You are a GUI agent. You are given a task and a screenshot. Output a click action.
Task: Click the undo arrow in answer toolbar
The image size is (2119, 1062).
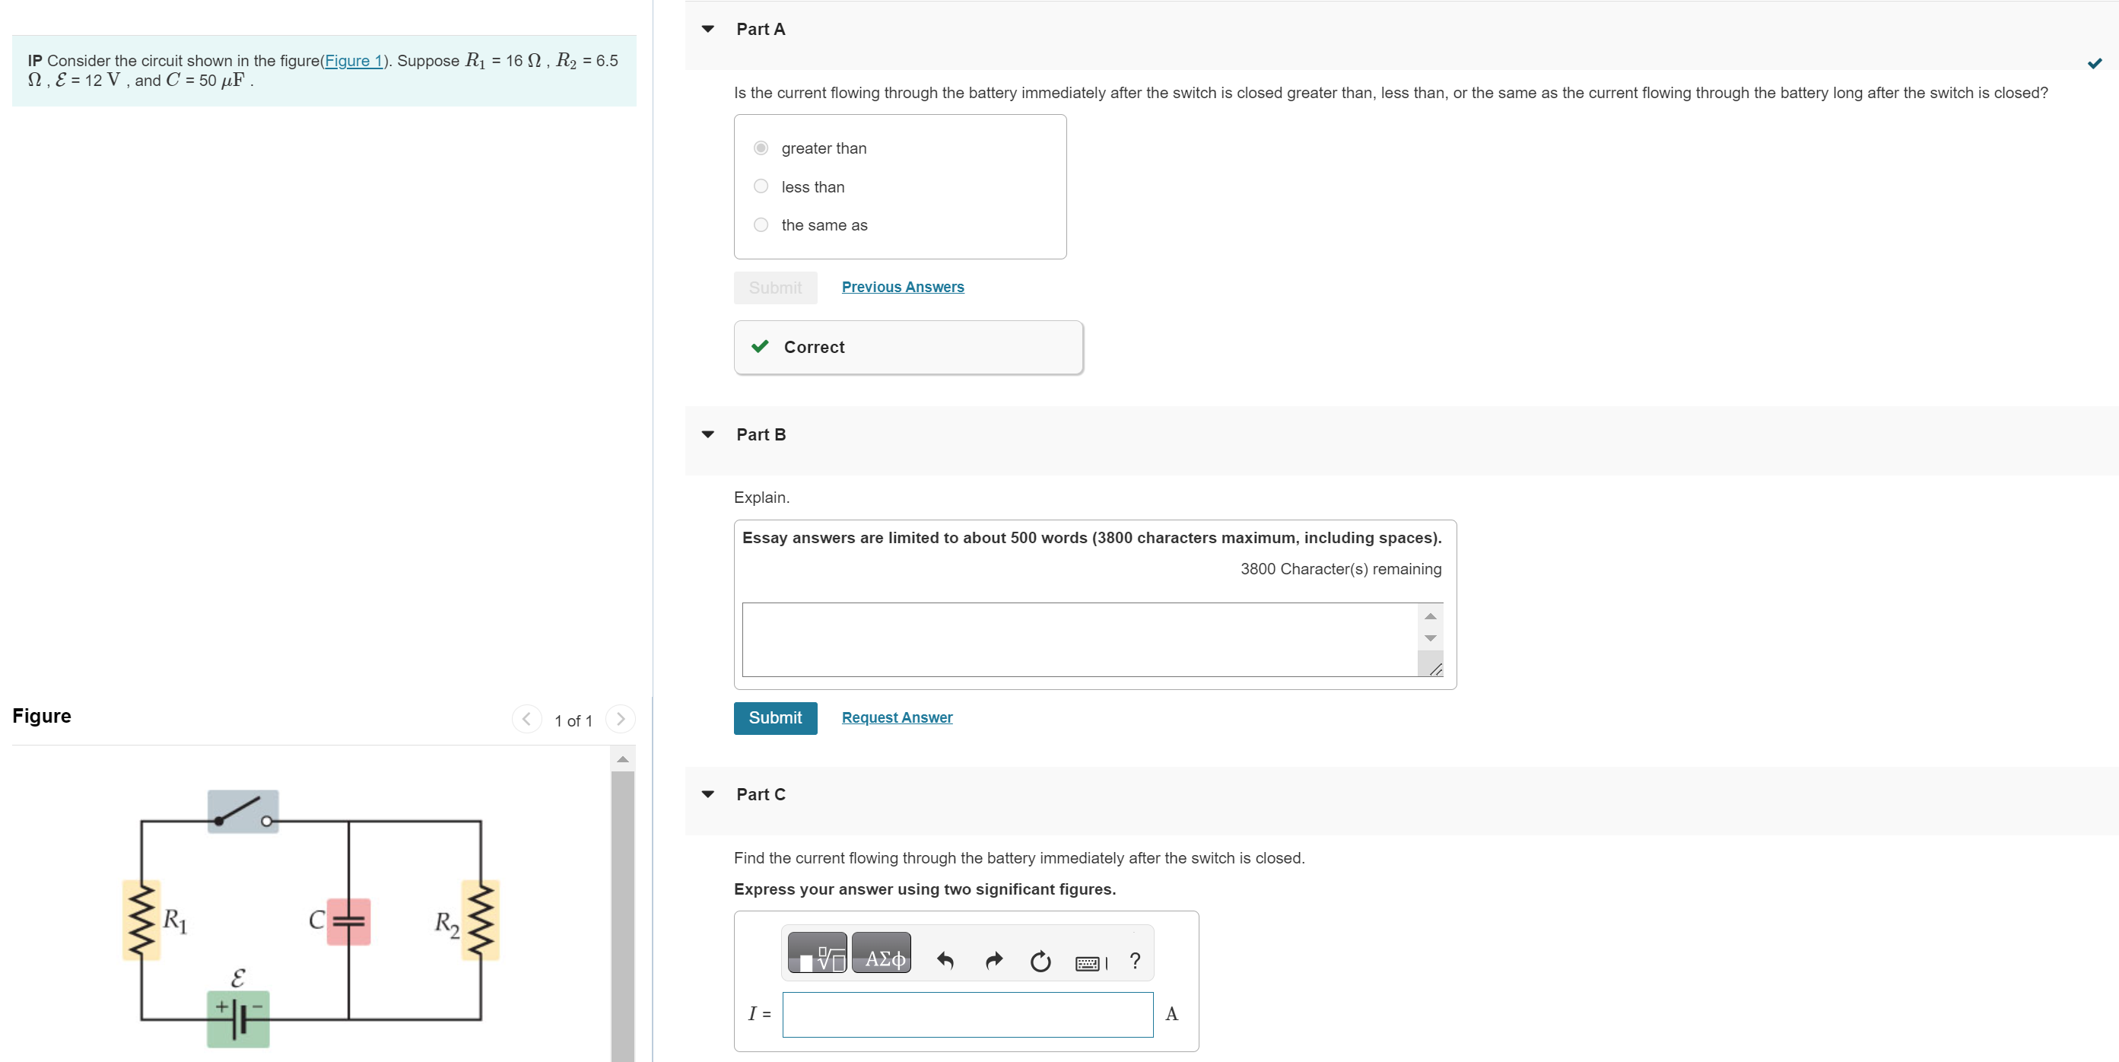point(945,960)
